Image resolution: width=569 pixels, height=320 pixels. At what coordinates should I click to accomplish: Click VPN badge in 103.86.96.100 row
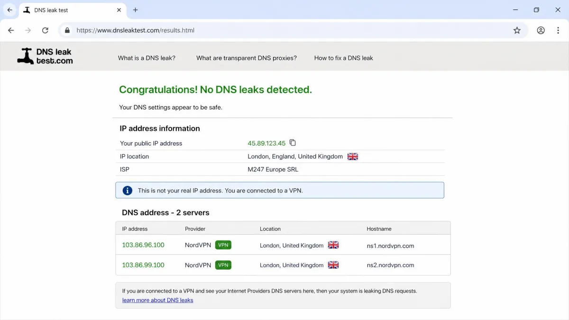(x=223, y=245)
